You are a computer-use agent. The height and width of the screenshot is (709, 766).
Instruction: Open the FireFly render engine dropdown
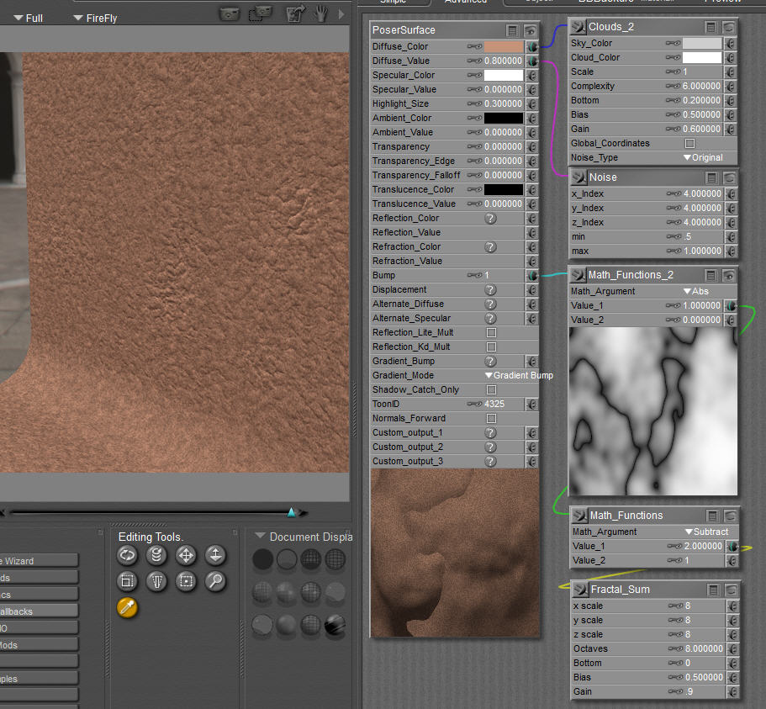pos(95,18)
